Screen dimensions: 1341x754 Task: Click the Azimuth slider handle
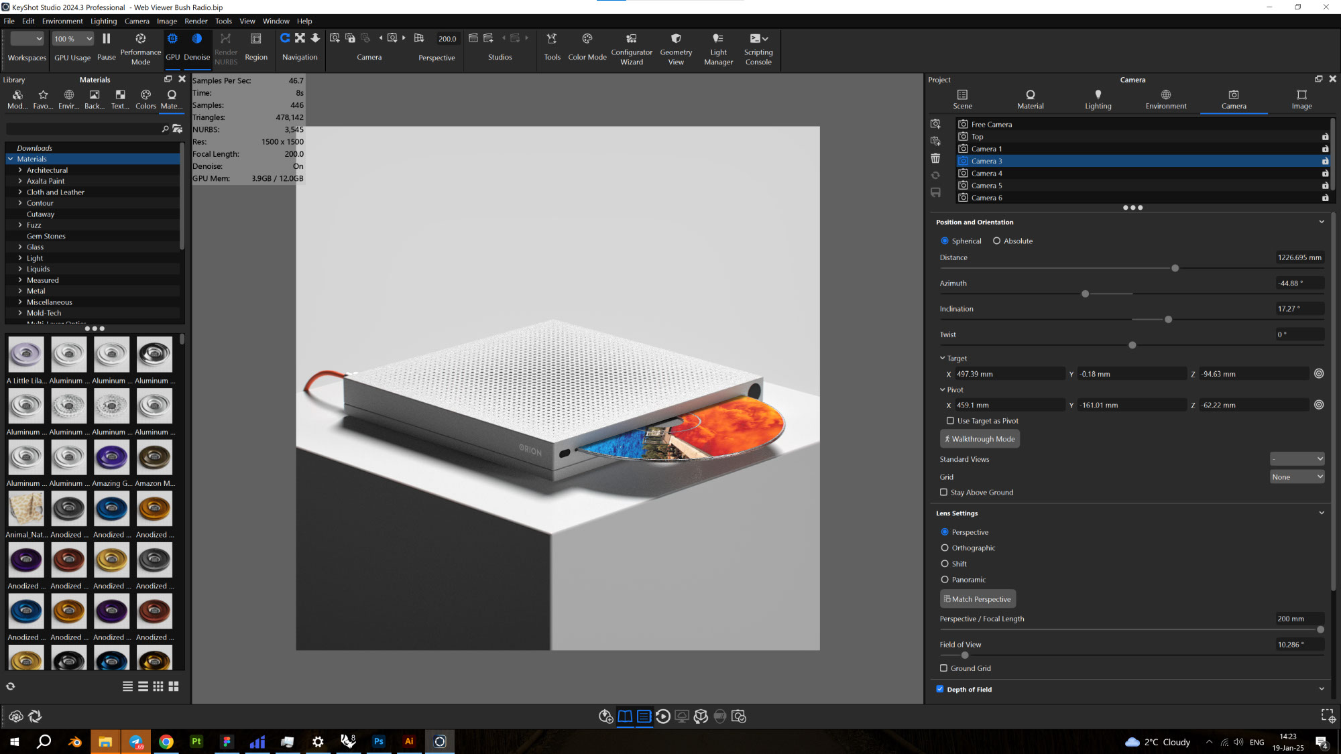click(x=1085, y=294)
